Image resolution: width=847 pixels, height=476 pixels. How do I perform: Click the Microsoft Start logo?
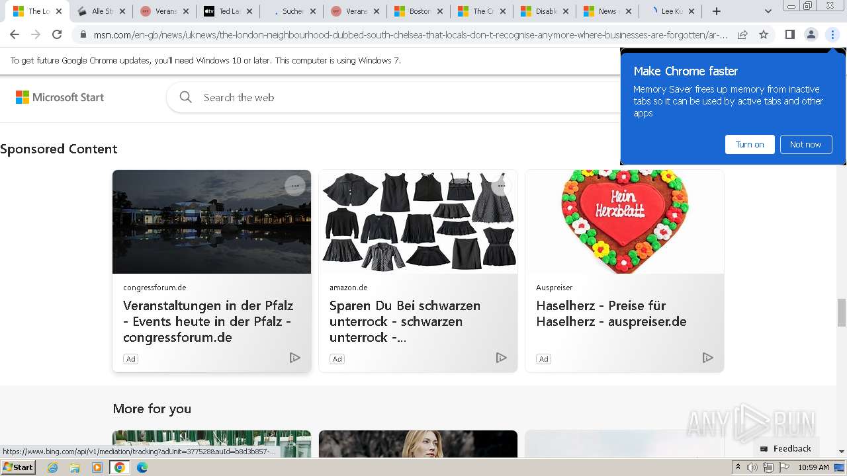[x=60, y=97]
